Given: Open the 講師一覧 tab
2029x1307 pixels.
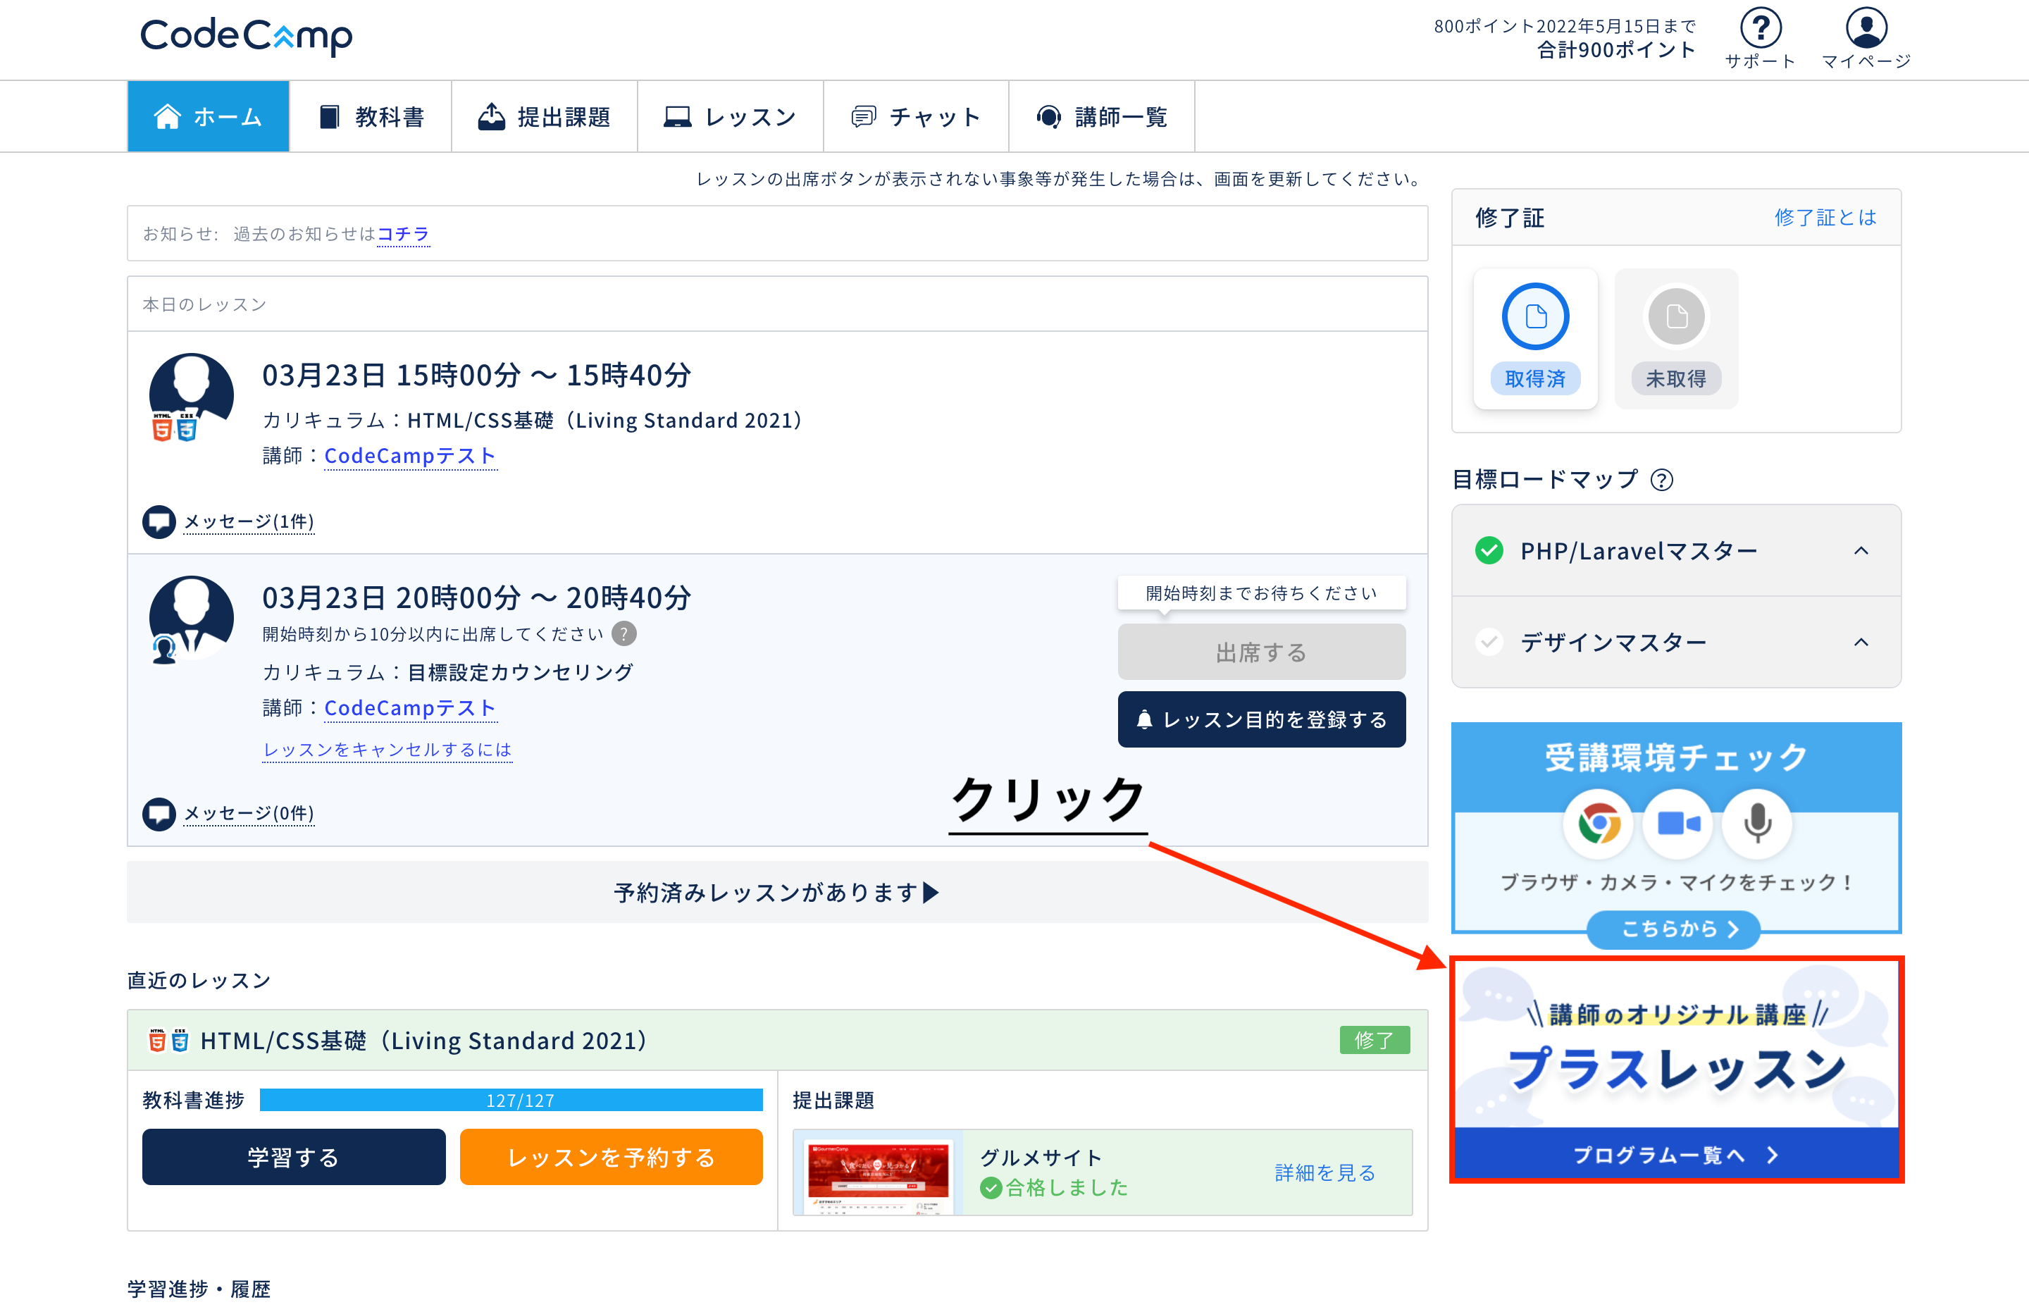Looking at the screenshot, I should [x=1100, y=117].
